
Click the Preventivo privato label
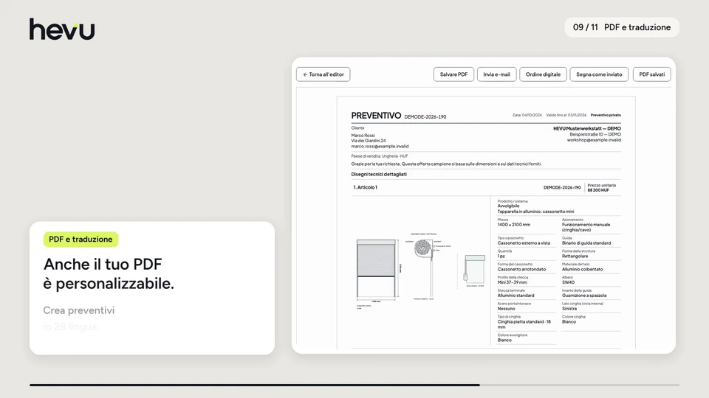coord(606,115)
